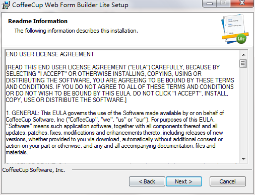The height and width of the screenshot is (195, 255).
Task: Close the setup window with X
Action: point(242,4)
